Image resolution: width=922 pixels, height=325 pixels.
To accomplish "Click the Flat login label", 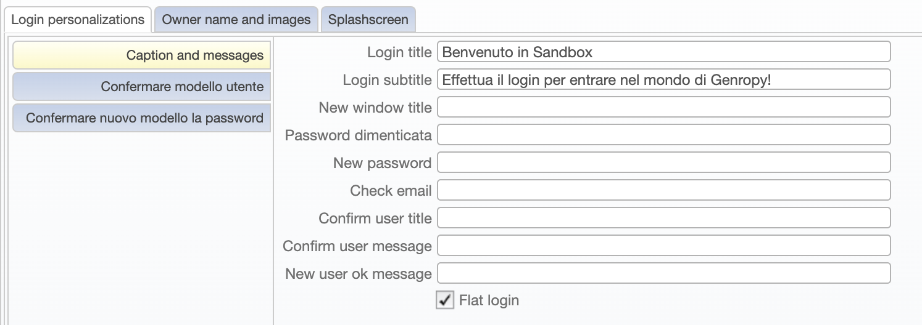I will click(489, 300).
